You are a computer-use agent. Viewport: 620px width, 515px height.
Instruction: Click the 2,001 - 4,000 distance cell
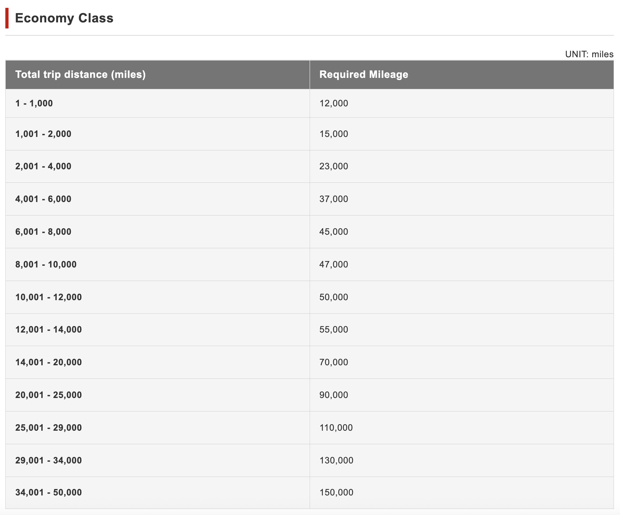[x=43, y=166]
